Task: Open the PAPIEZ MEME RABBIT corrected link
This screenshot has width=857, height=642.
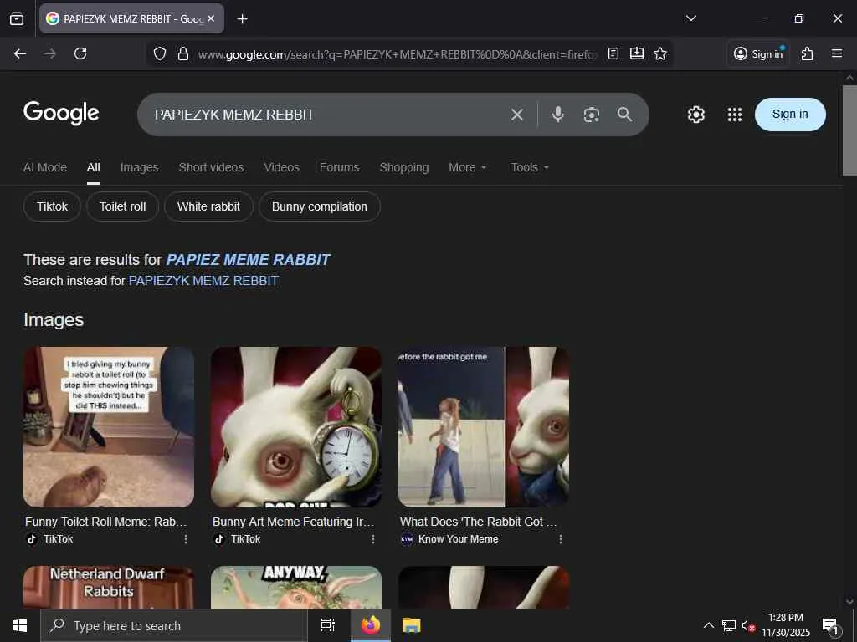Action: pyautogui.click(x=248, y=260)
